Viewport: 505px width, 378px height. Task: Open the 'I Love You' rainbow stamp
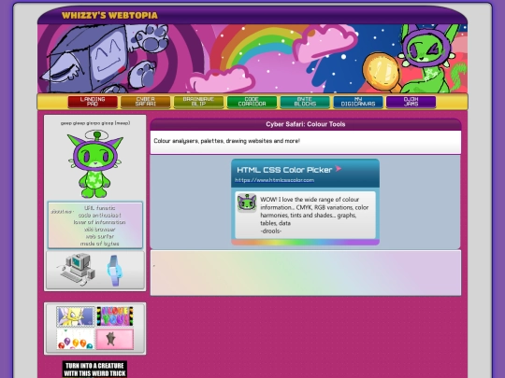pyautogui.click(x=115, y=316)
